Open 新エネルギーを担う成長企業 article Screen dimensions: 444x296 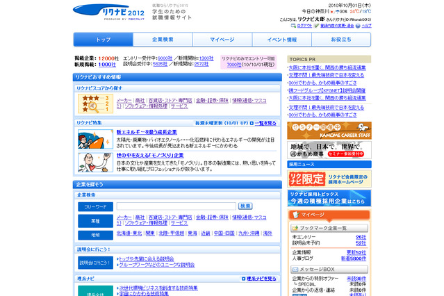pos(147,132)
